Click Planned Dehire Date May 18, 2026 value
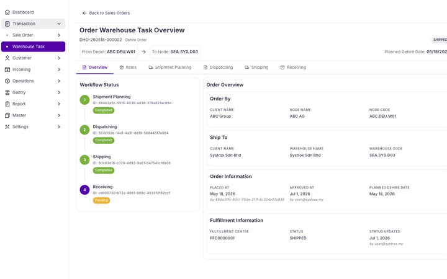 coord(382,194)
